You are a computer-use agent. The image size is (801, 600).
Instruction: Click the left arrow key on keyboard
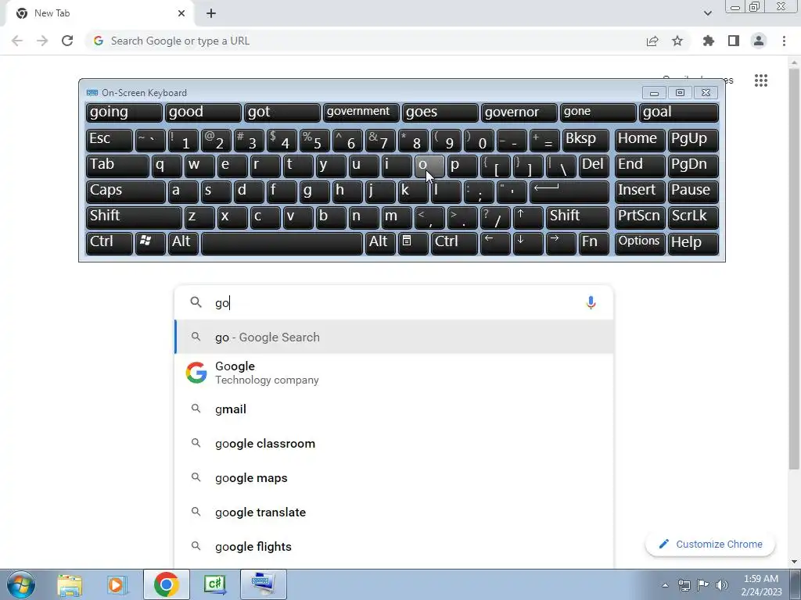495,243
